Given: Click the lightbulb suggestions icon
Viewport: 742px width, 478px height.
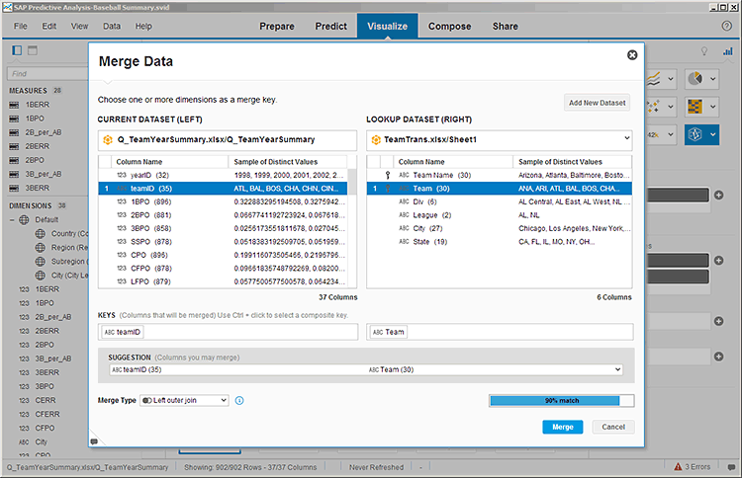Looking at the screenshot, I should (x=704, y=51).
